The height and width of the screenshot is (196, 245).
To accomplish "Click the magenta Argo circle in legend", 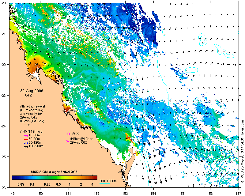I will point(69,134).
